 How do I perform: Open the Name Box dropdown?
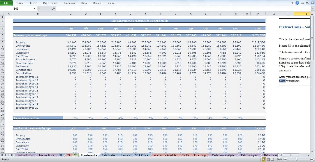(34, 8)
